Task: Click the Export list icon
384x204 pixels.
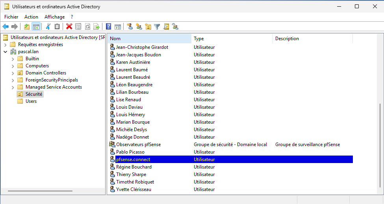Action: coord(96,26)
